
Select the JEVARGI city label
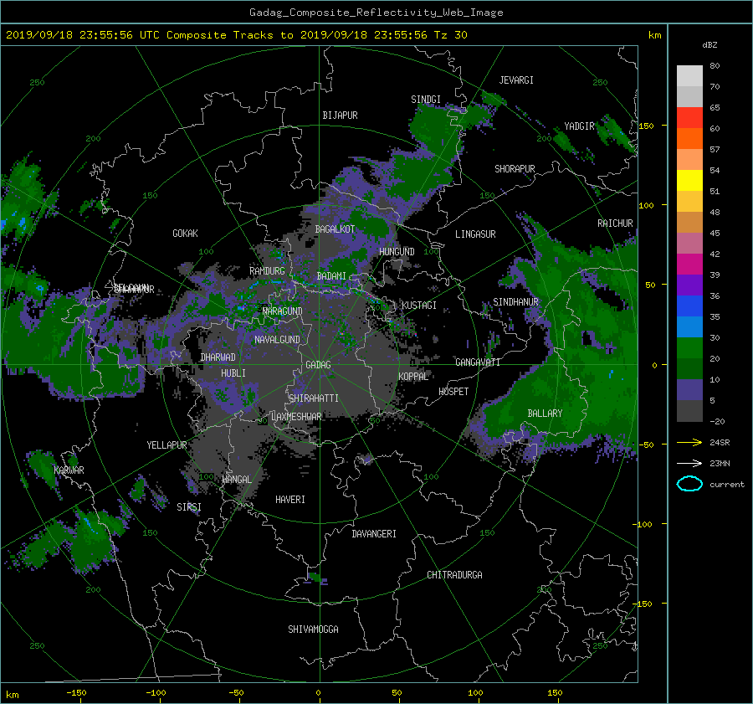516,80
